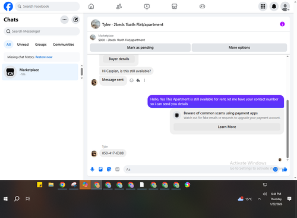Open the weather widget showing 15°C

tap(245, 199)
